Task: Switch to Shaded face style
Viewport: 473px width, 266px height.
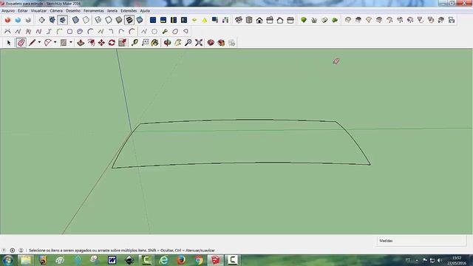Action: pos(119,20)
